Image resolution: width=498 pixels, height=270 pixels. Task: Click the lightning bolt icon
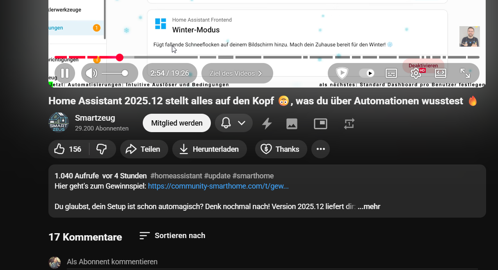267,124
